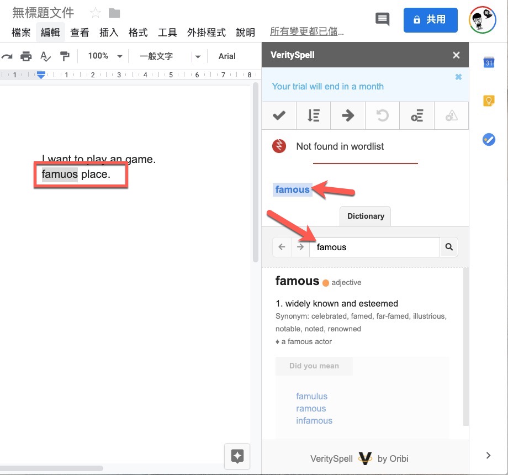Select the Dictionary tab
Image resolution: width=508 pixels, height=475 pixels.
click(x=366, y=216)
